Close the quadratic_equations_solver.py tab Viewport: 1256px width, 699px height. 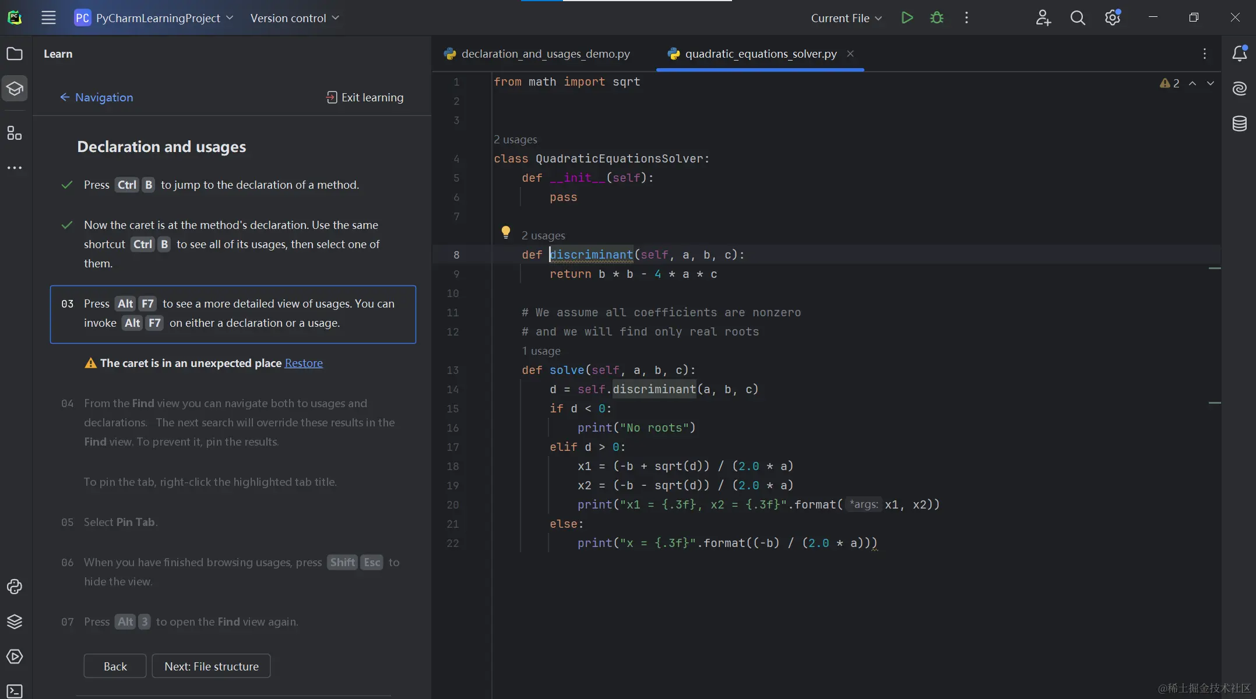pos(850,54)
